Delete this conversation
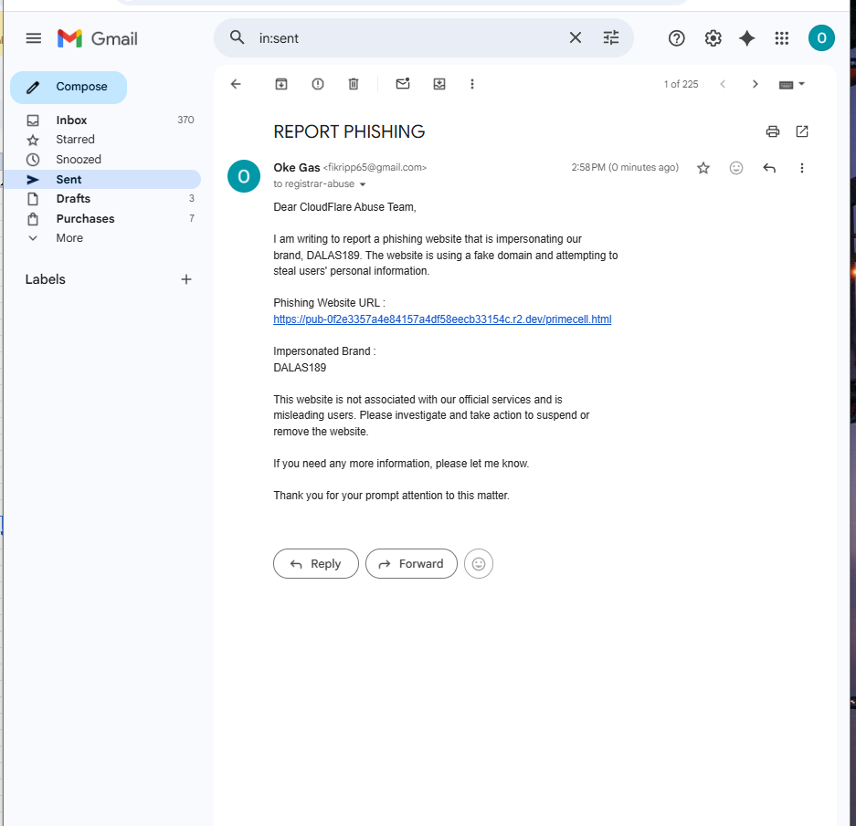856x826 pixels. click(354, 84)
